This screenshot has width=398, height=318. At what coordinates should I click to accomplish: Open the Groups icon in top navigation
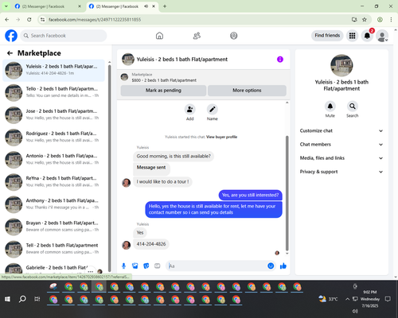coord(234,36)
